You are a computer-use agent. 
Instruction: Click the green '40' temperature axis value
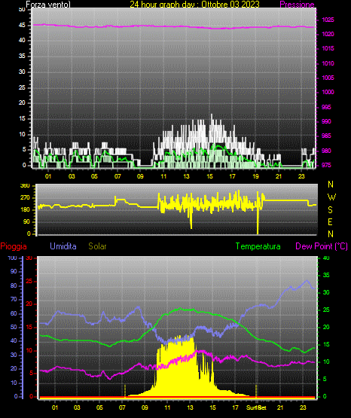click(x=326, y=258)
